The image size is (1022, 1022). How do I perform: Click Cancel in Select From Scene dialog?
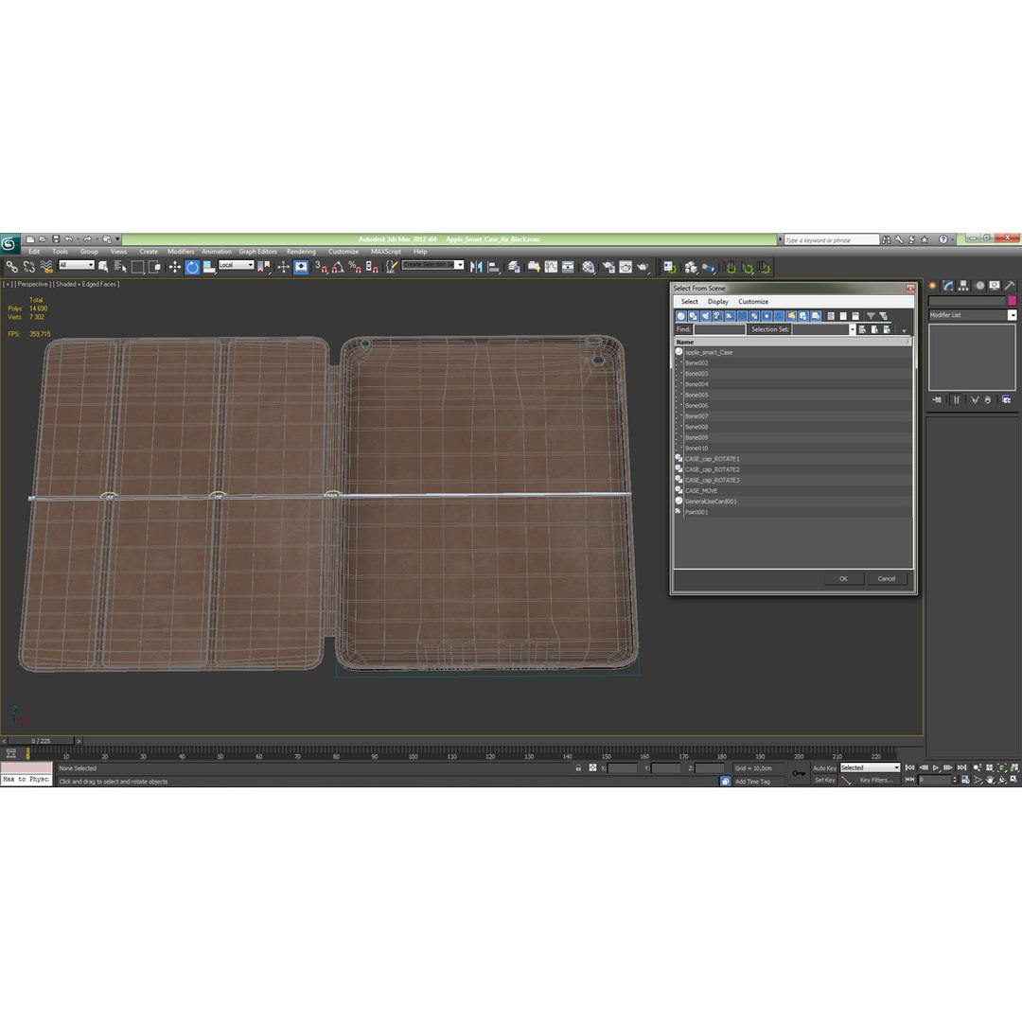click(x=887, y=579)
